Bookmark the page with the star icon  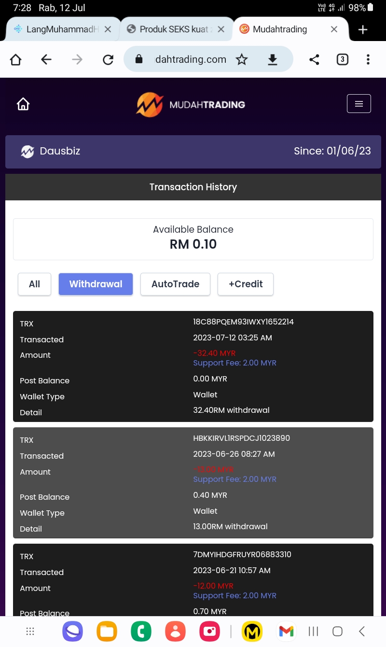(242, 59)
